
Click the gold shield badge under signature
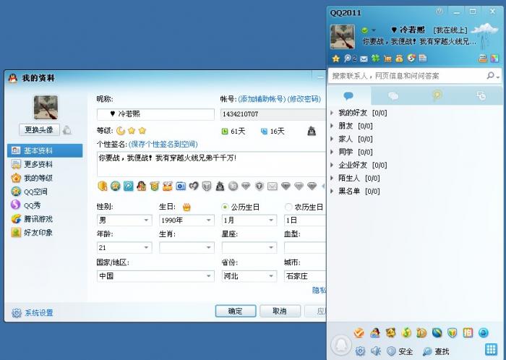103,186
